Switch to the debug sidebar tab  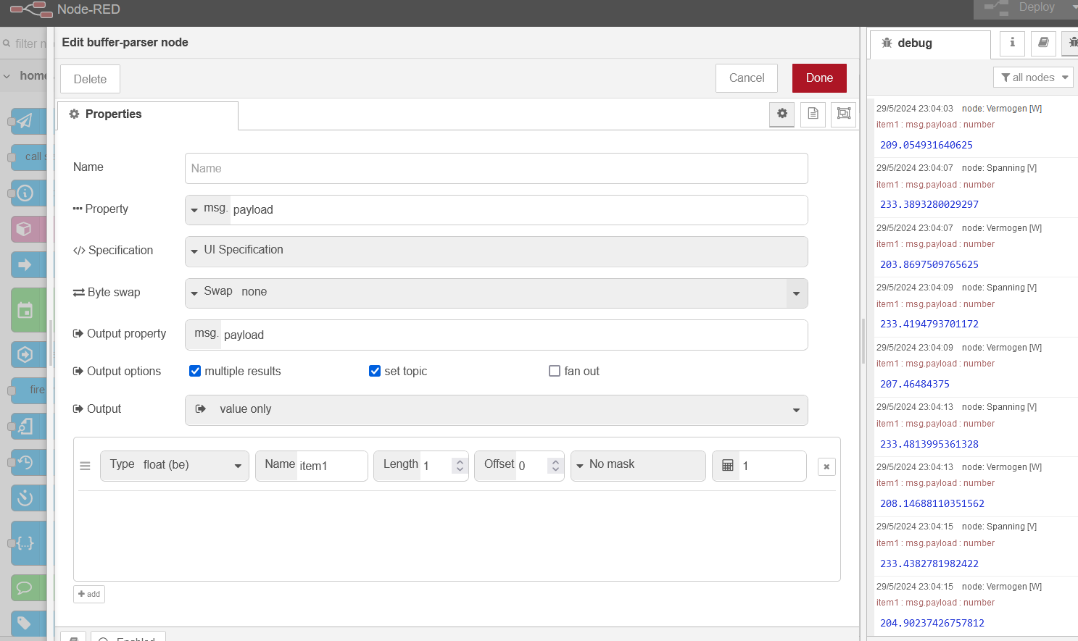pyautogui.click(x=930, y=43)
